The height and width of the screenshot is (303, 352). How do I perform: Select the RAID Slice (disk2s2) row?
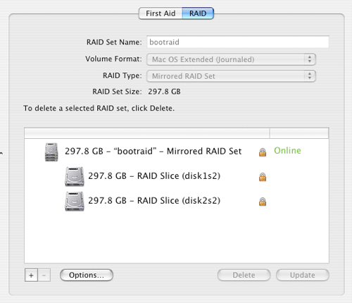pyautogui.click(x=177, y=201)
